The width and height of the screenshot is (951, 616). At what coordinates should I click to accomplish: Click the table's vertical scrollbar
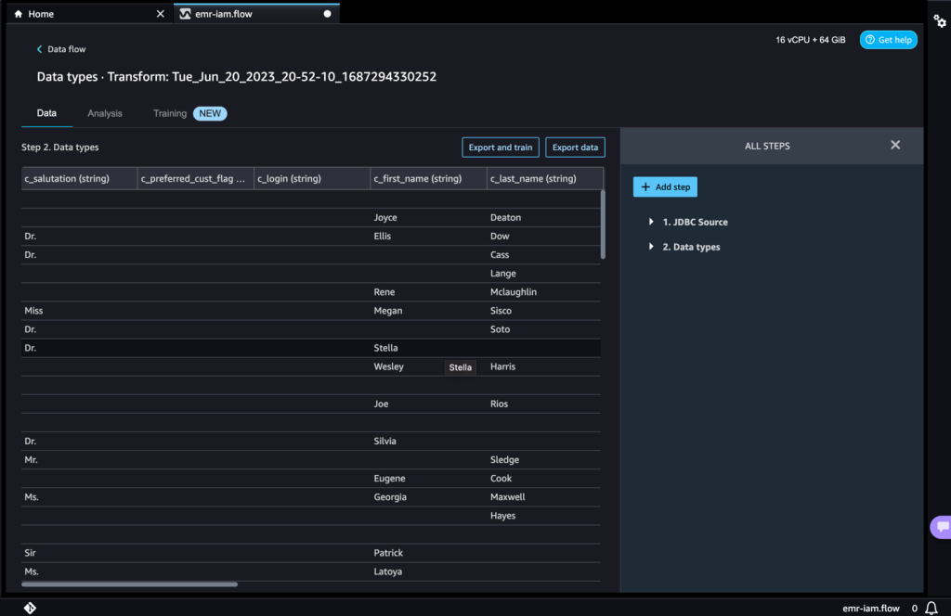tap(603, 225)
